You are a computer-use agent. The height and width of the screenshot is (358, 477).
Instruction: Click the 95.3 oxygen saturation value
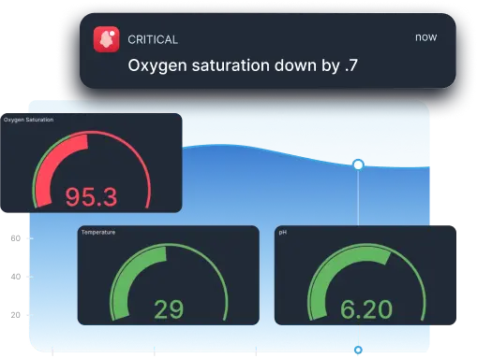click(91, 197)
